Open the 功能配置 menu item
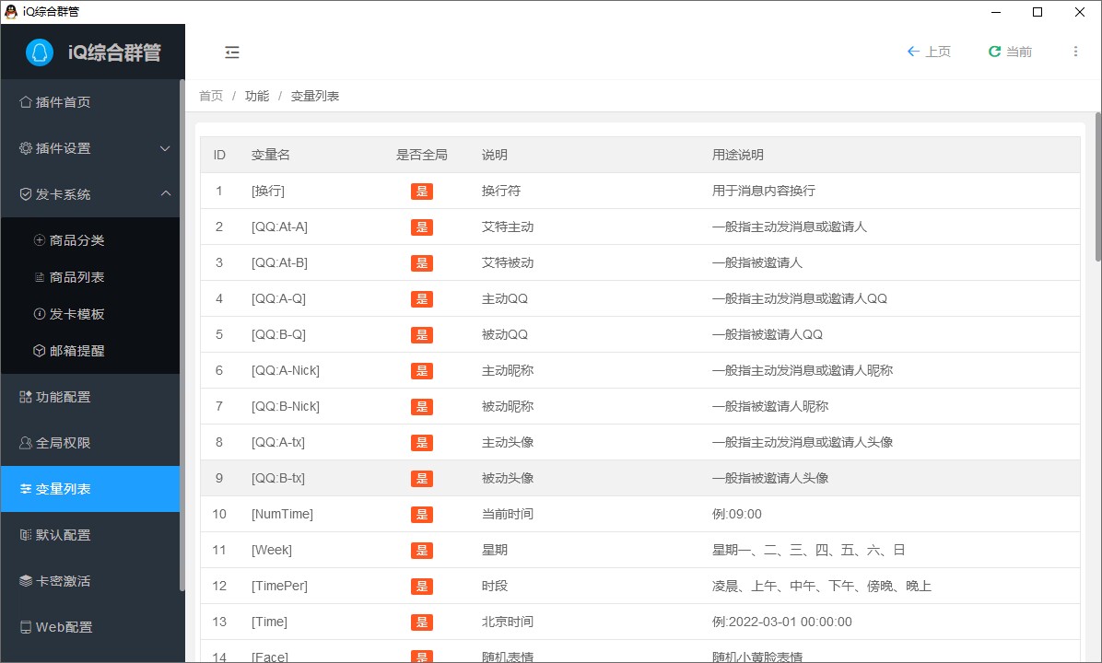 [63, 397]
